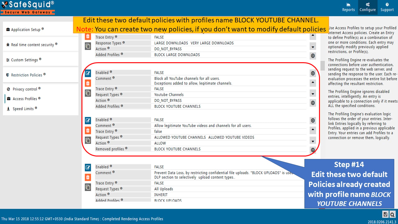The image size is (398, 224).
Task: Expand Custom Settings section
Action: click(x=40, y=60)
